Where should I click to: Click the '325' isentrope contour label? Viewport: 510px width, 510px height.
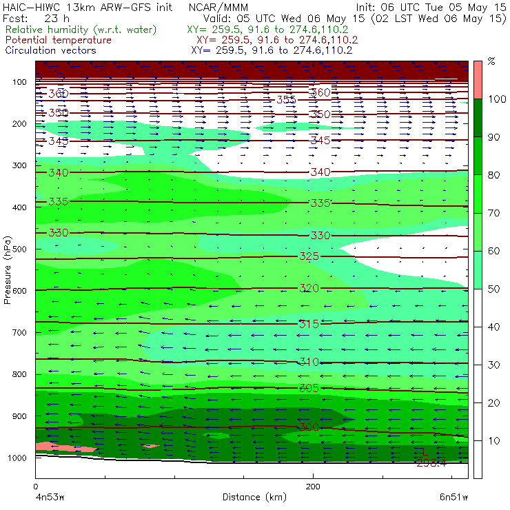pyautogui.click(x=309, y=256)
